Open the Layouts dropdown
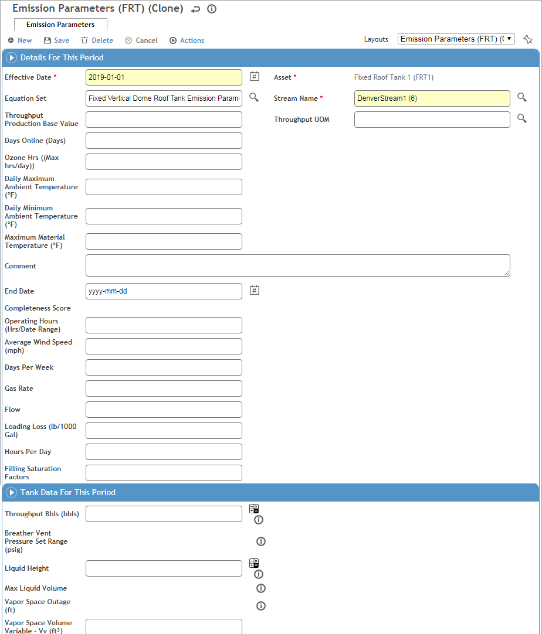The height and width of the screenshot is (634, 542). pyautogui.click(x=456, y=39)
